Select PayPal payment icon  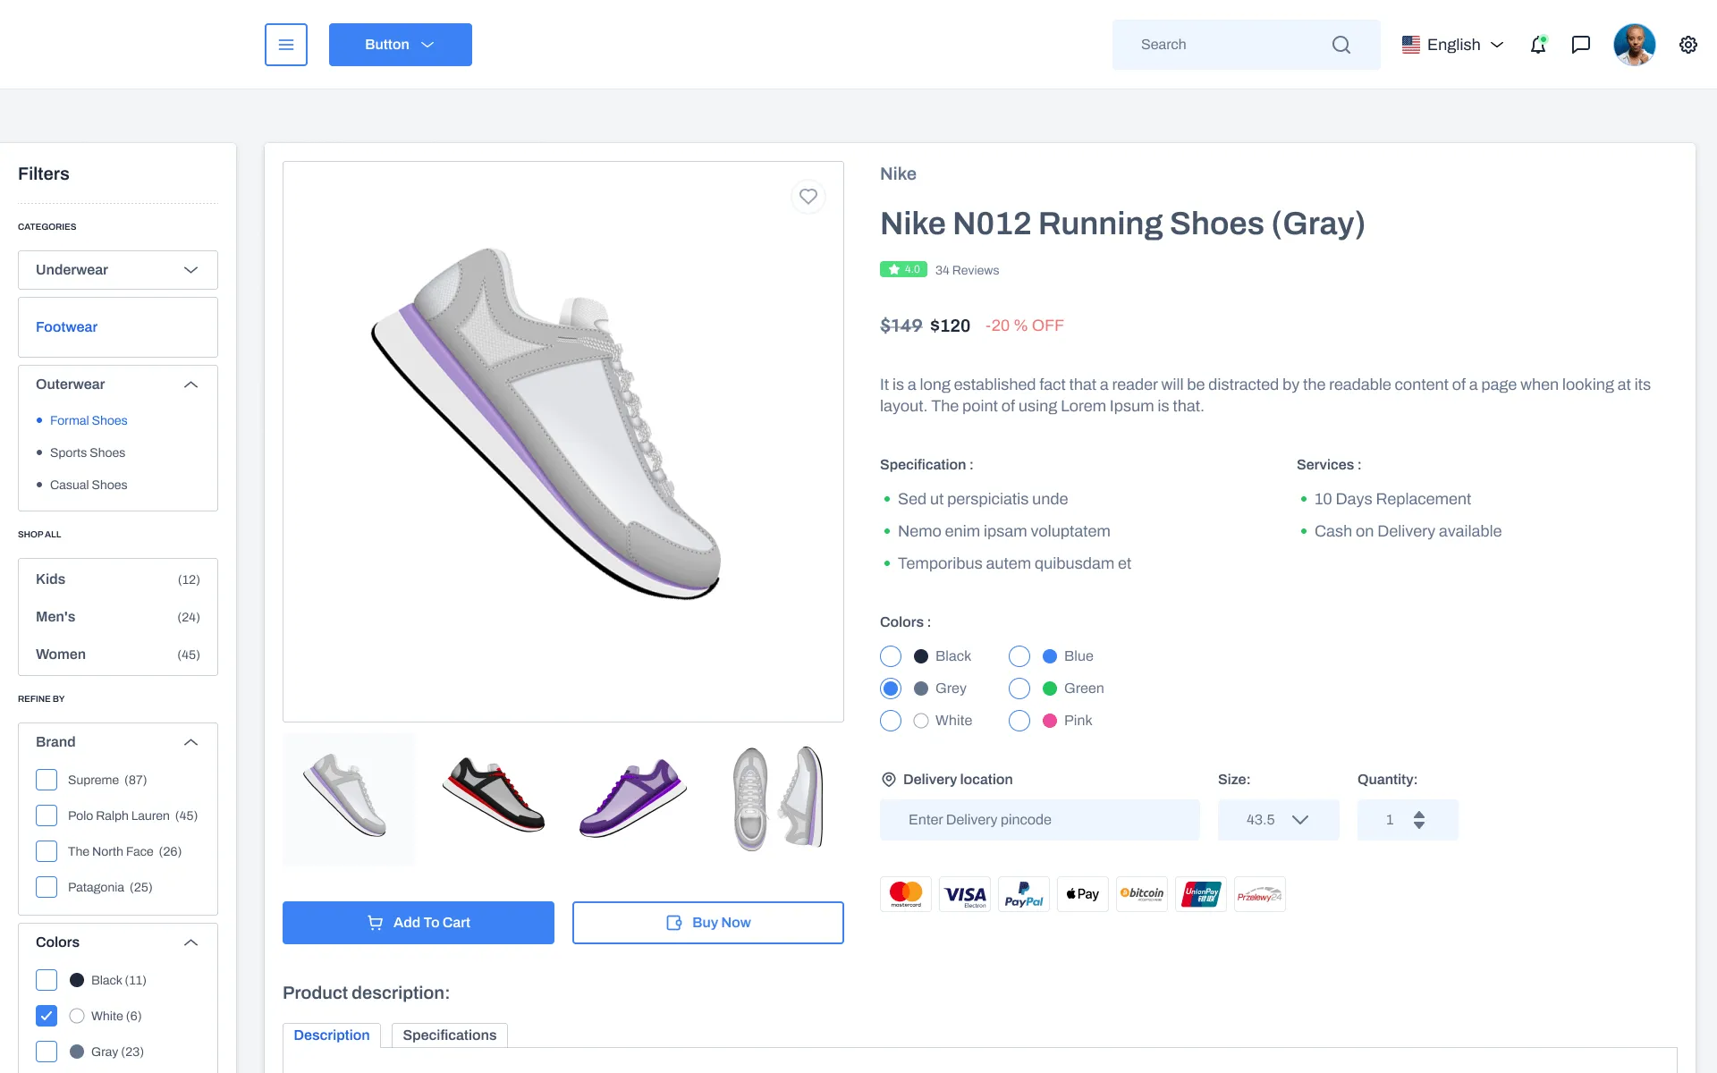tap(1024, 894)
